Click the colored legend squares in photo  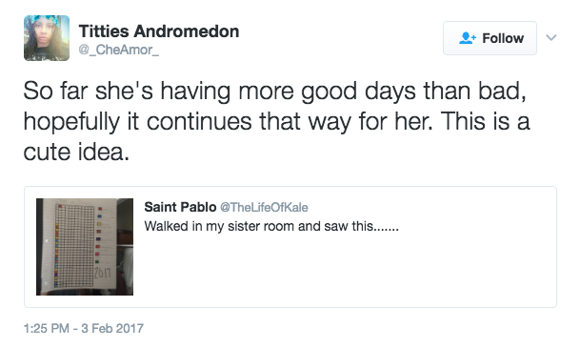pyautogui.click(x=98, y=235)
